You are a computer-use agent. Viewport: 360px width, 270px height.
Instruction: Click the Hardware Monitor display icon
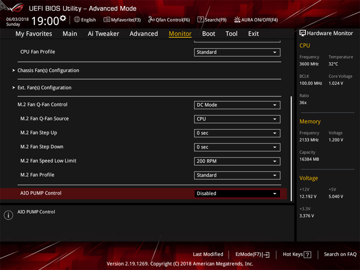click(302, 33)
